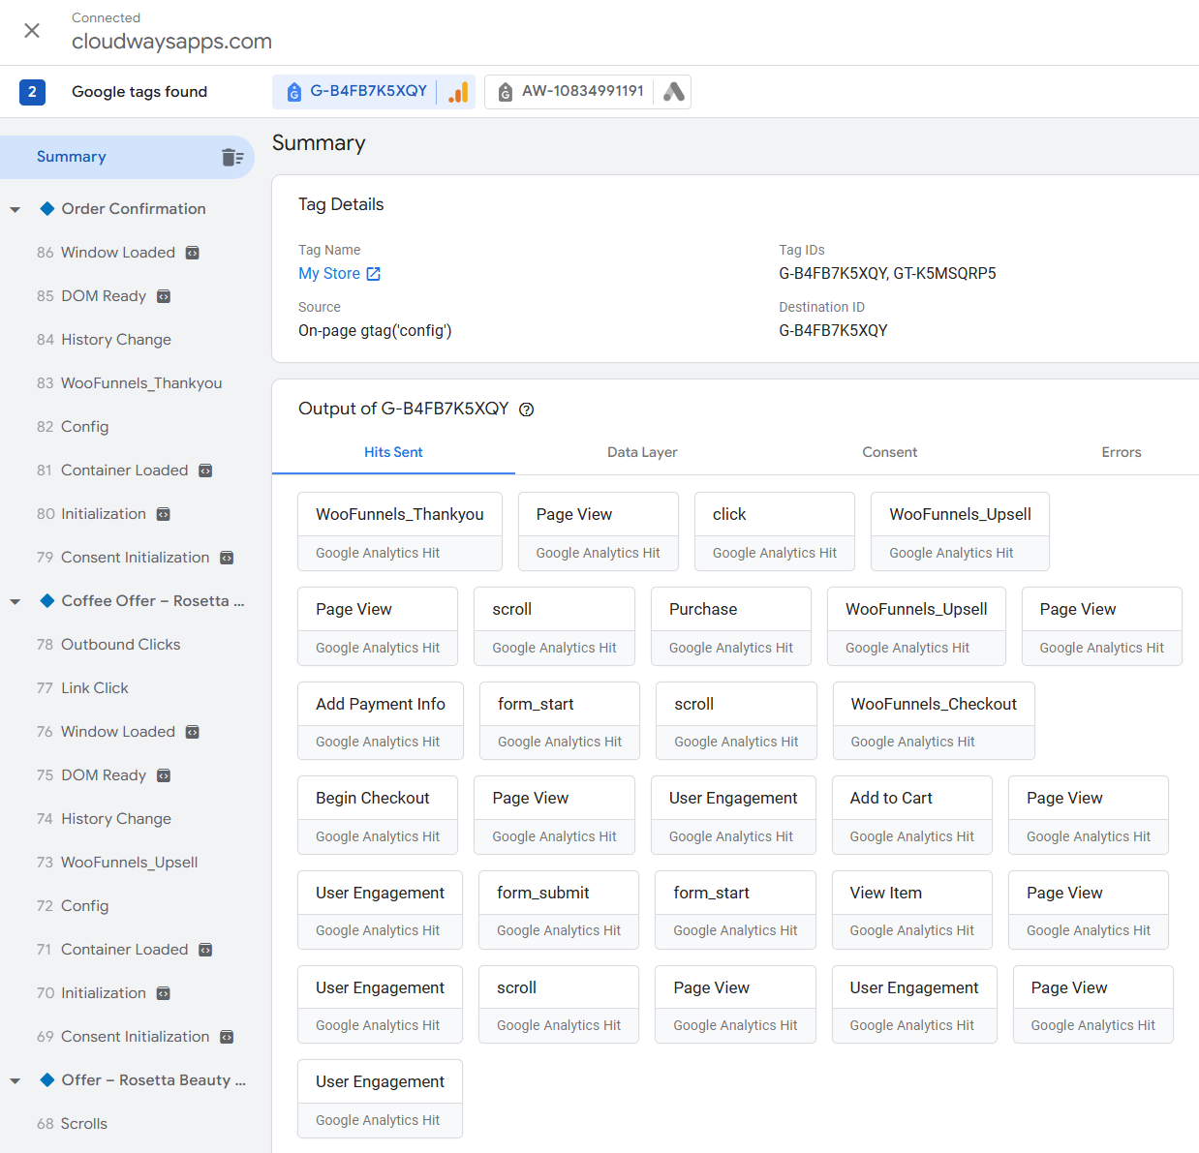Collapse the Offer – Rosetta Beauty group
Image resolution: width=1199 pixels, height=1153 pixels.
[x=15, y=1080]
